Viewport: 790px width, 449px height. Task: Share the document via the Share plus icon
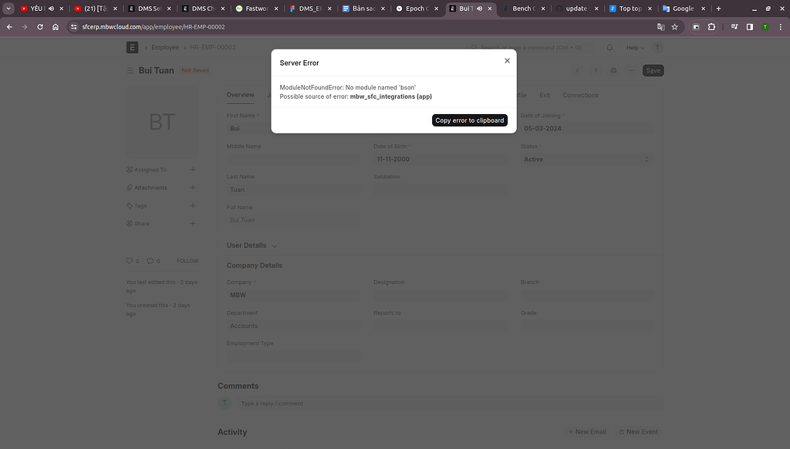coord(193,223)
